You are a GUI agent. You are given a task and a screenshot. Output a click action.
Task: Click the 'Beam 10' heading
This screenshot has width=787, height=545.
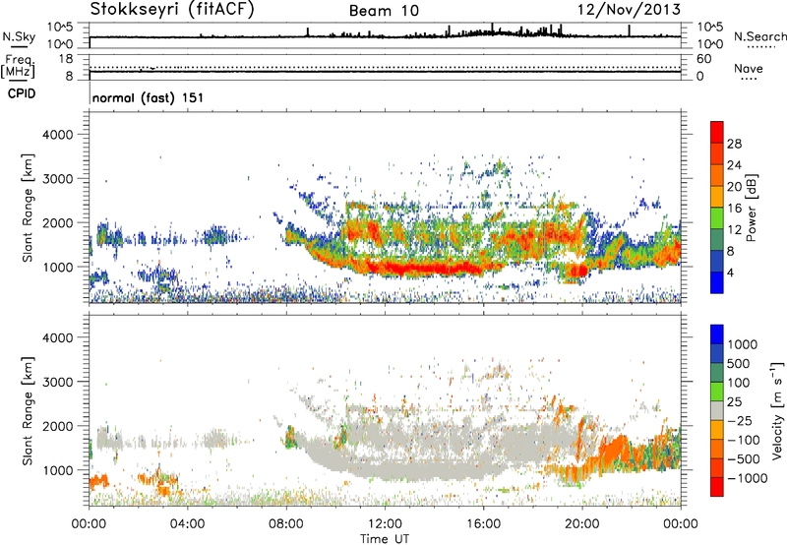tap(384, 11)
